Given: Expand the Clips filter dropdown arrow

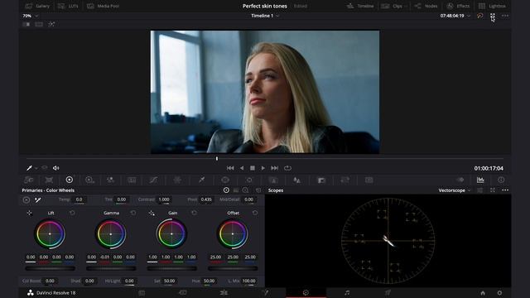Looking at the screenshot, I should click(405, 6).
